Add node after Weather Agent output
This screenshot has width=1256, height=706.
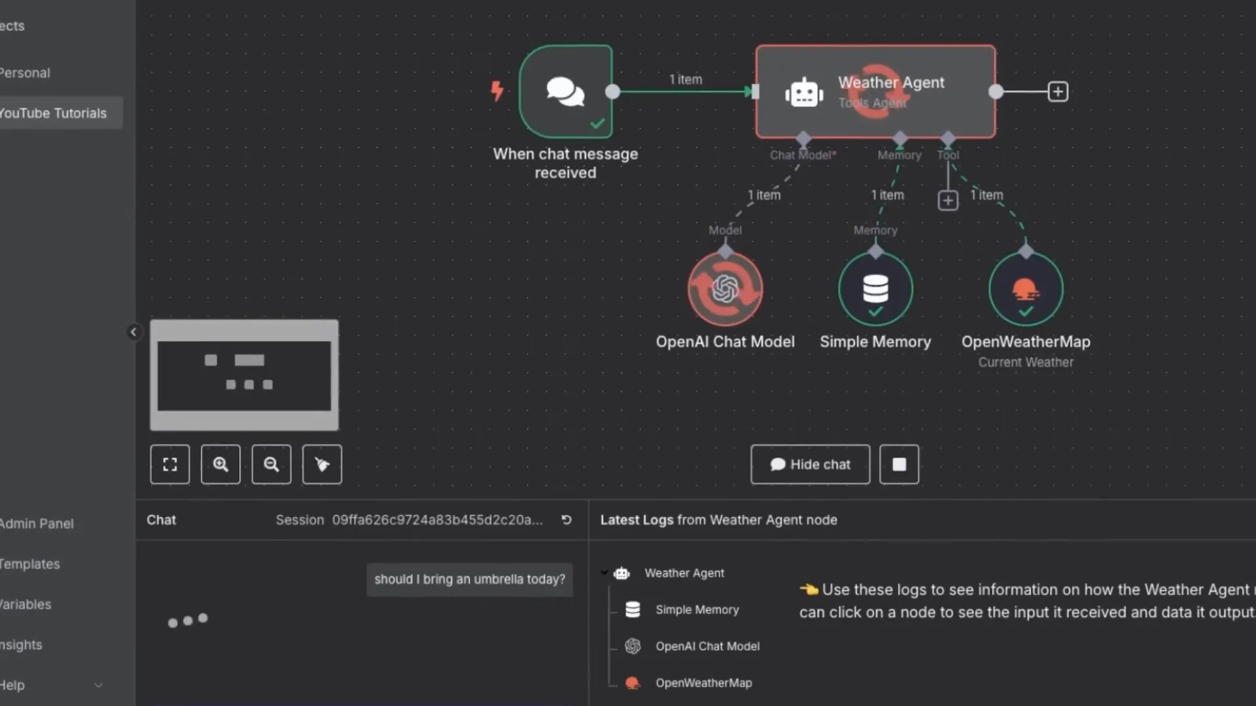[x=1058, y=92]
